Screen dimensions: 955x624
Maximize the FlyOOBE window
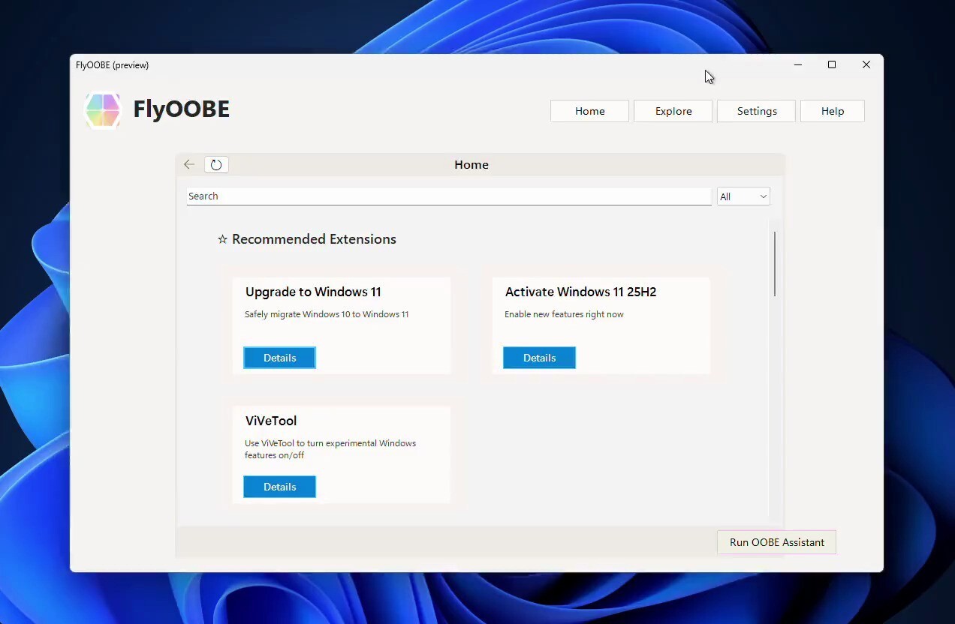[x=832, y=64]
